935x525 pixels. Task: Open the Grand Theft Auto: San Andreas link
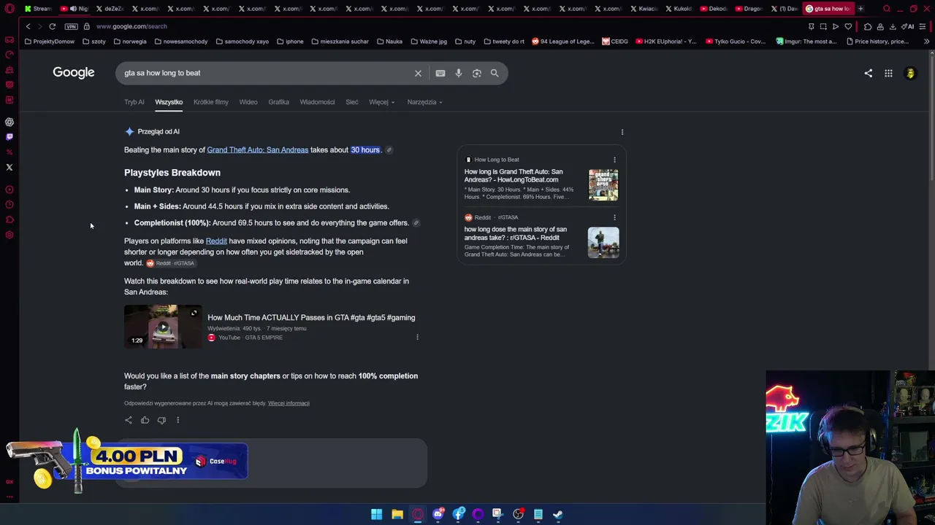click(x=258, y=150)
